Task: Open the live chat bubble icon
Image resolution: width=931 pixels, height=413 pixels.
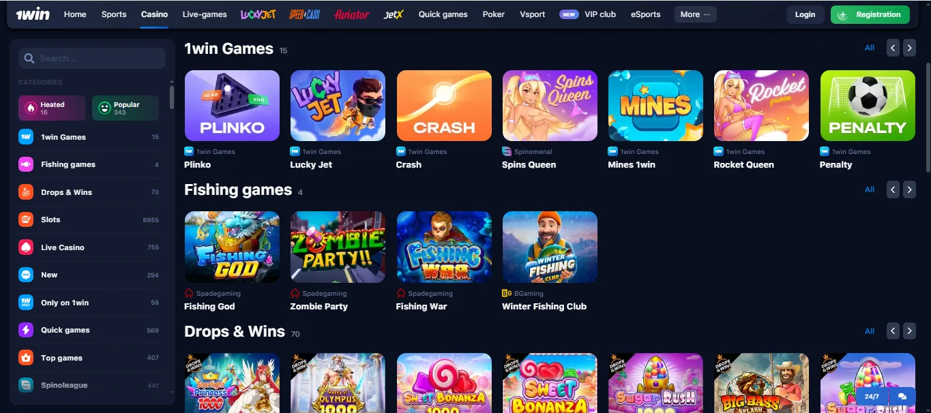Action: (x=902, y=396)
